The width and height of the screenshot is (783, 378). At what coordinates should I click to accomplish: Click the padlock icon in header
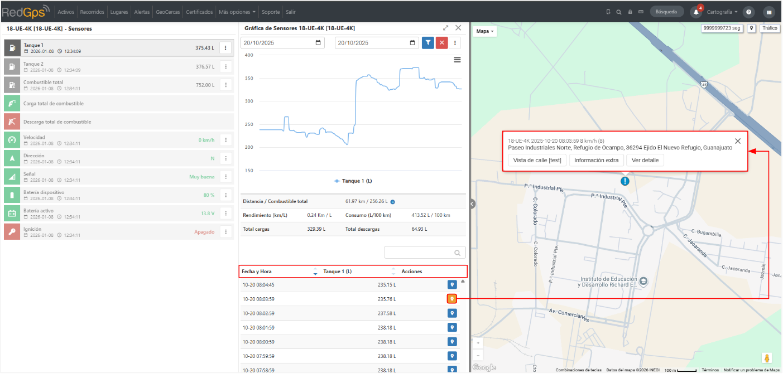pos(630,12)
